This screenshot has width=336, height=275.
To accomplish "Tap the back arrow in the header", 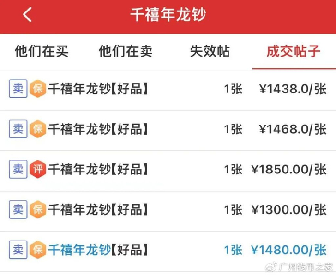I will (27, 15).
